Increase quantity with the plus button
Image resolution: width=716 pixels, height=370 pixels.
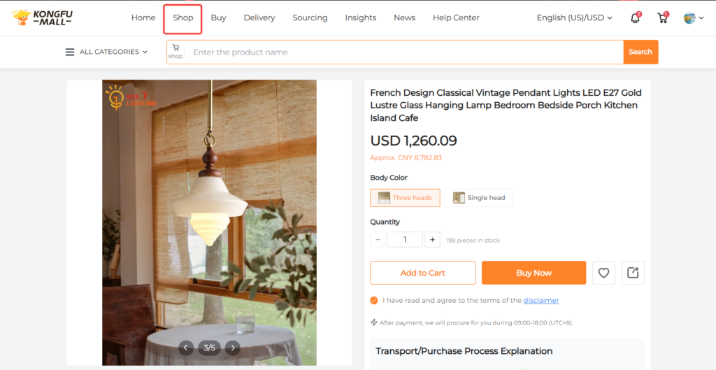[x=433, y=240]
